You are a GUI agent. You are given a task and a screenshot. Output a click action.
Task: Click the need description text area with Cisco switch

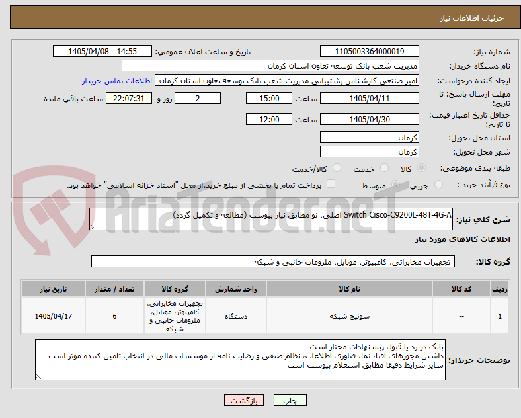point(271,219)
